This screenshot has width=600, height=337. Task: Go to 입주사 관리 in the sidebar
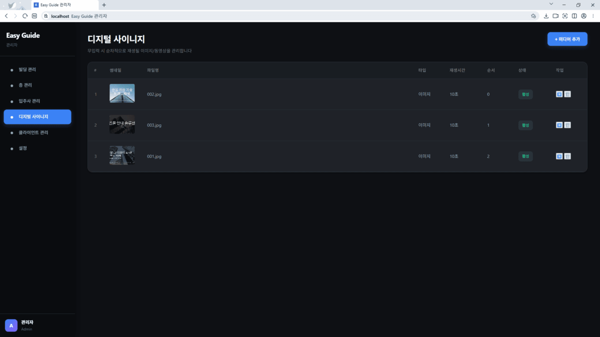tap(29, 101)
